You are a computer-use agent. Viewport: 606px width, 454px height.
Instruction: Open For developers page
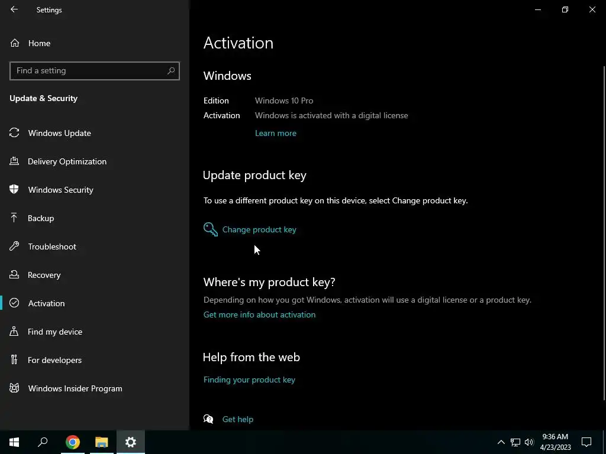point(95,360)
